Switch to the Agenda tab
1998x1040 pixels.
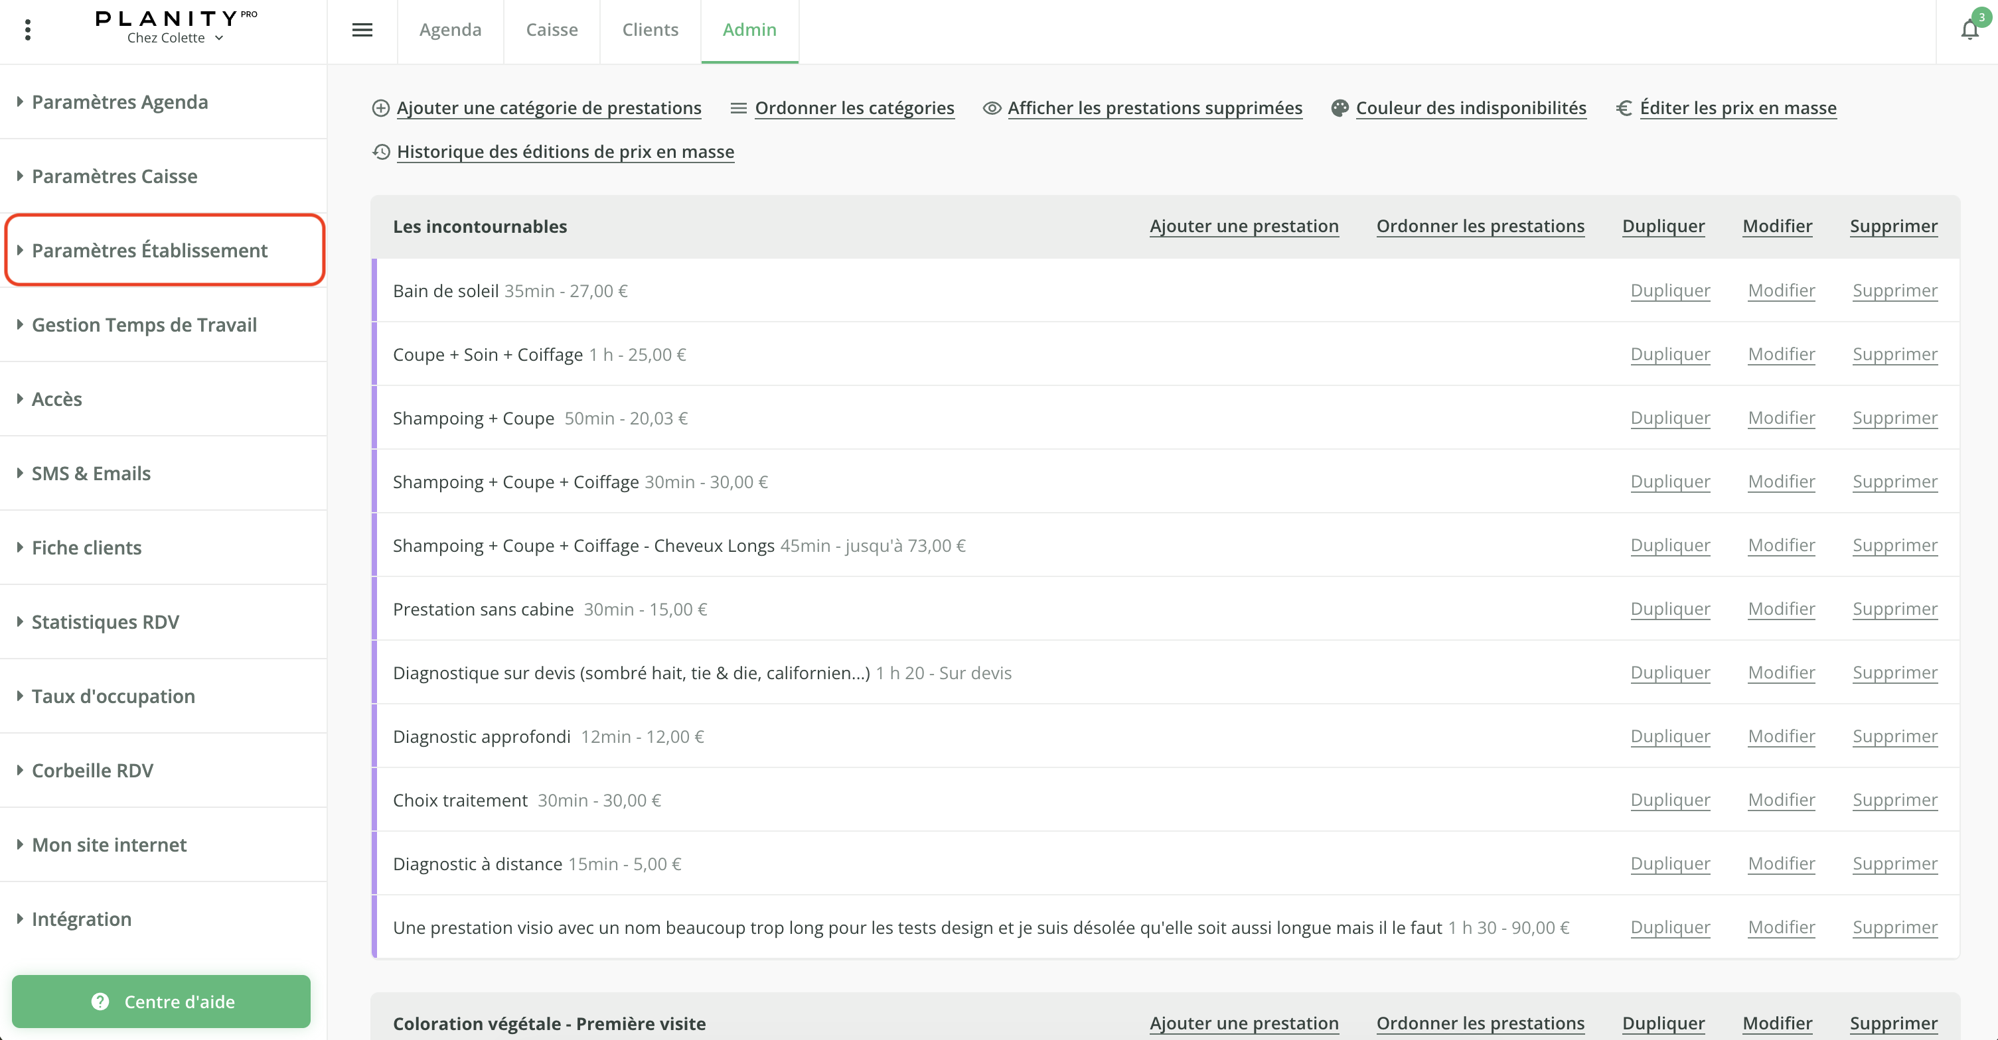[x=450, y=29]
